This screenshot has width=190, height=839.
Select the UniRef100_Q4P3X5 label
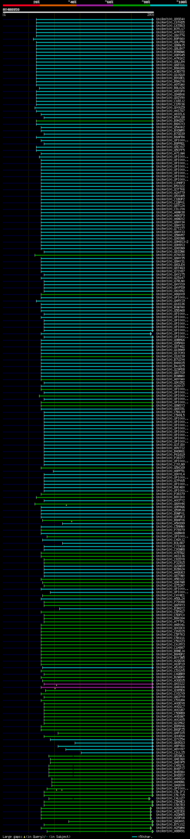coord(170,733)
